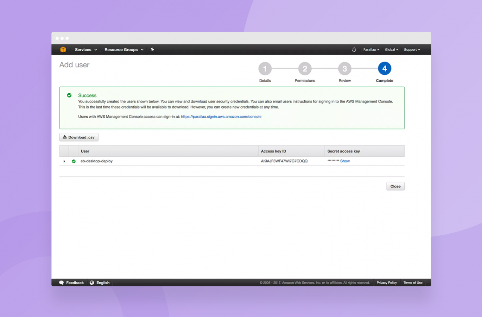This screenshot has width=482, height=317.
Task: Open notifications bell icon
Action: tap(354, 50)
